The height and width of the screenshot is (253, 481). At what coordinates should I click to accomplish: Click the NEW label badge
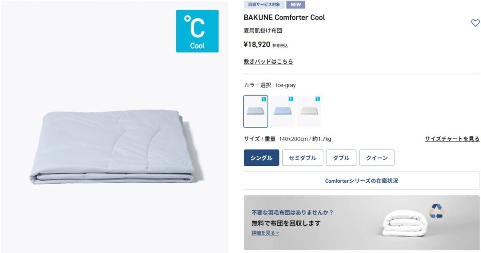click(x=296, y=5)
